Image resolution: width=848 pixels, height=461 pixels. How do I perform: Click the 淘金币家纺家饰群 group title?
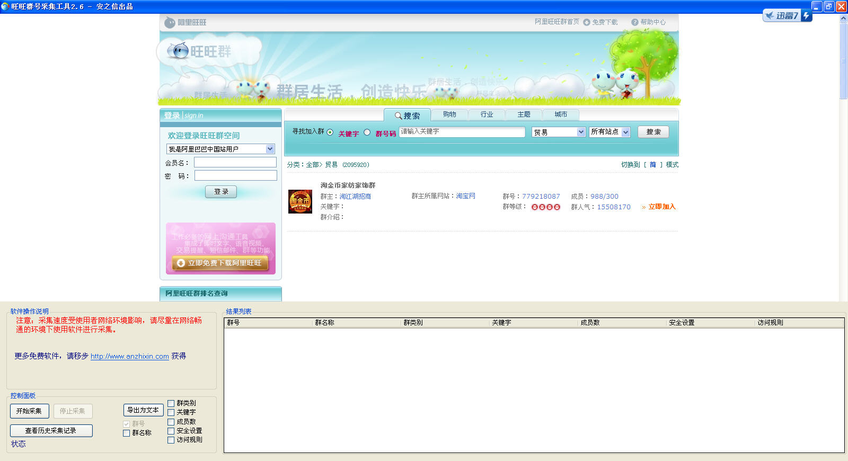(x=348, y=185)
